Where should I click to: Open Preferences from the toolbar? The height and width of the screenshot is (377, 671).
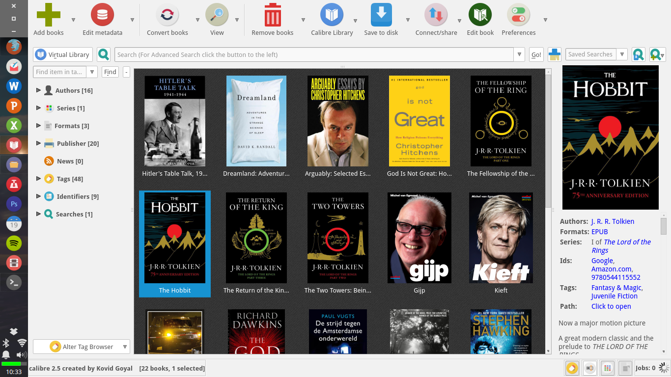(518, 15)
